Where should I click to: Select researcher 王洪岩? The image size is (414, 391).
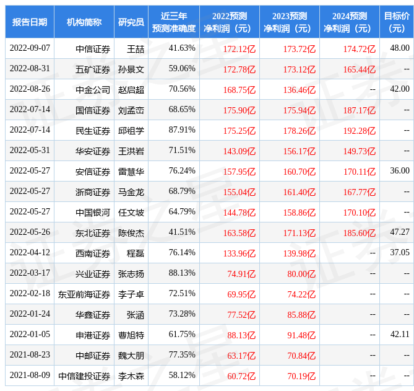tap(131, 151)
